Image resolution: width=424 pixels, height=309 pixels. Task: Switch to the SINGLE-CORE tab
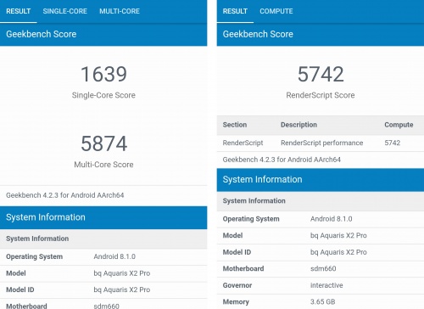pos(64,11)
